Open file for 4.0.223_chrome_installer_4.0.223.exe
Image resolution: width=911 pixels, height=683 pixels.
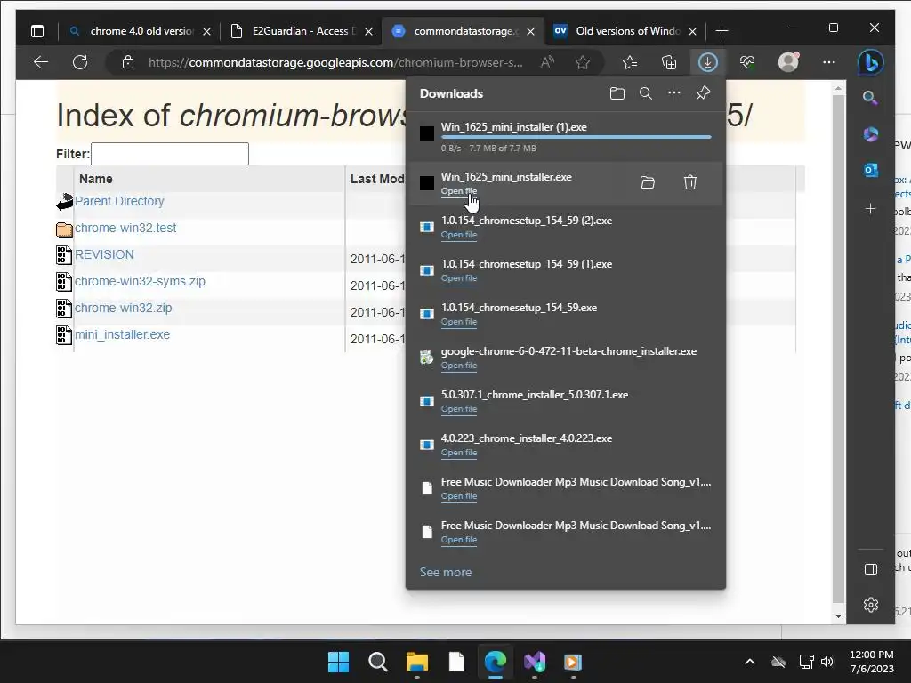459,453
